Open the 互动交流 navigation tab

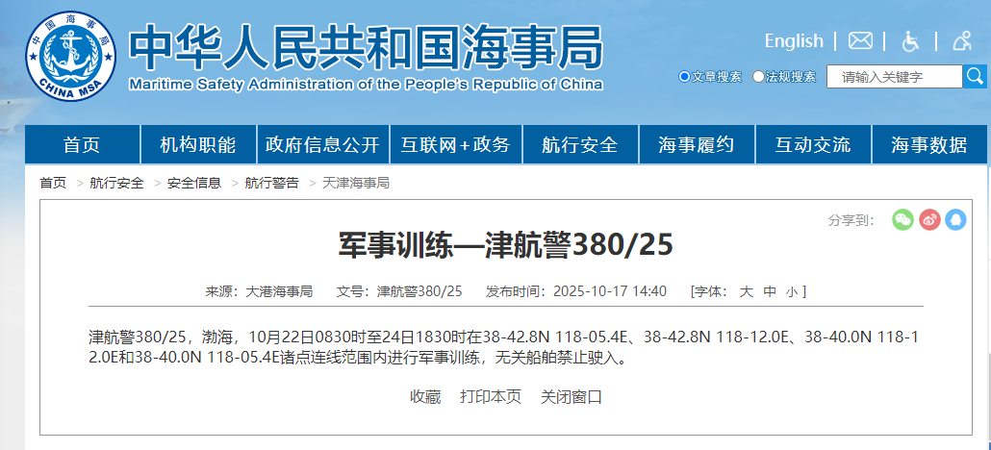pos(813,145)
